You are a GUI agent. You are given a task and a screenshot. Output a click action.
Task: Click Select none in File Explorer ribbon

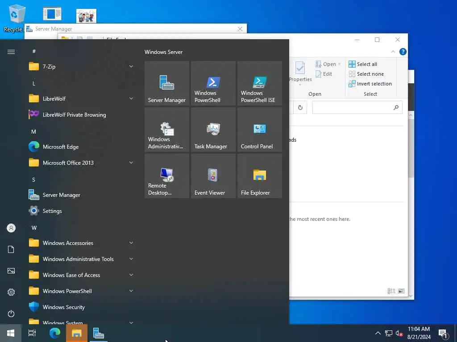366,74
